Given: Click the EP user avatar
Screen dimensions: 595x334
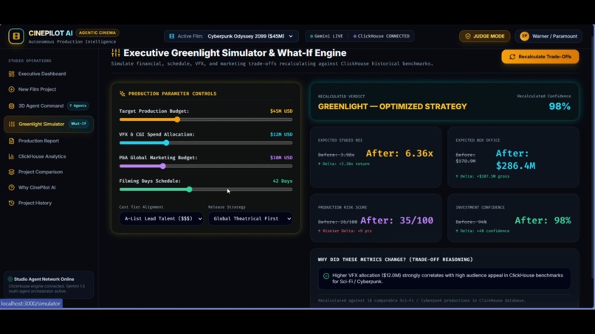Looking at the screenshot, I should 524,36.
